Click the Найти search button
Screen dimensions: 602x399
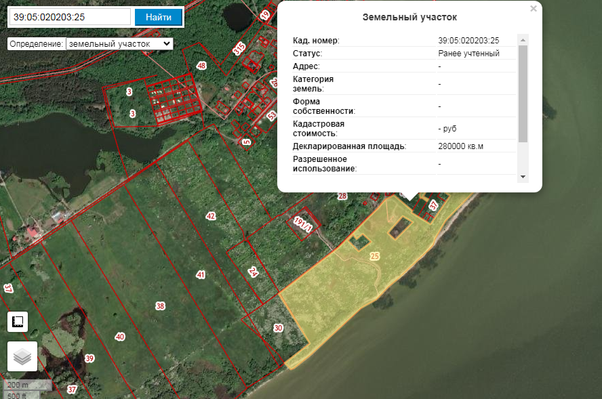[x=158, y=17]
